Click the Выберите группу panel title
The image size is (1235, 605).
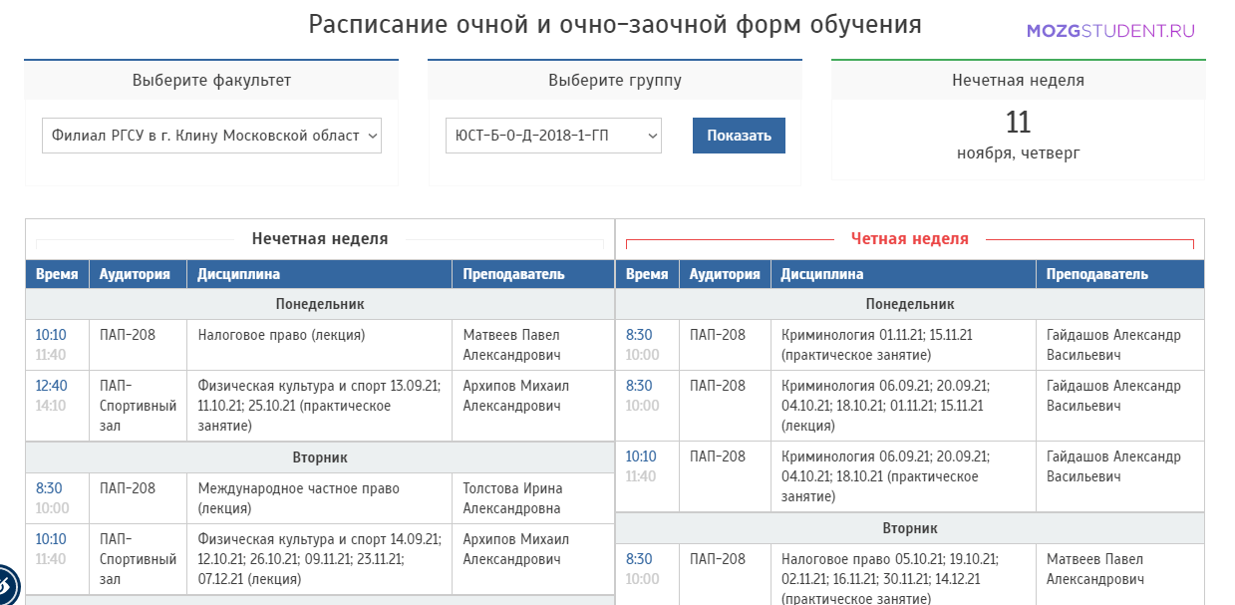click(615, 81)
